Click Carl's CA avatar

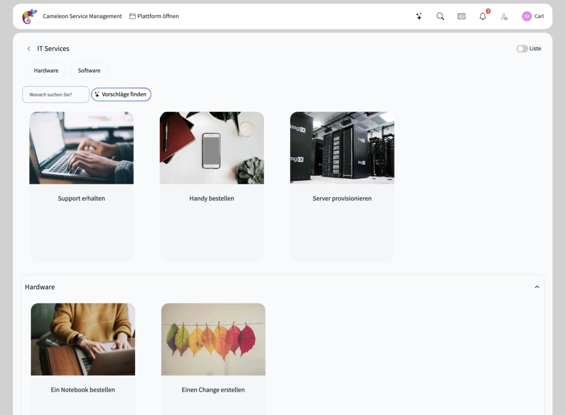pyautogui.click(x=526, y=17)
